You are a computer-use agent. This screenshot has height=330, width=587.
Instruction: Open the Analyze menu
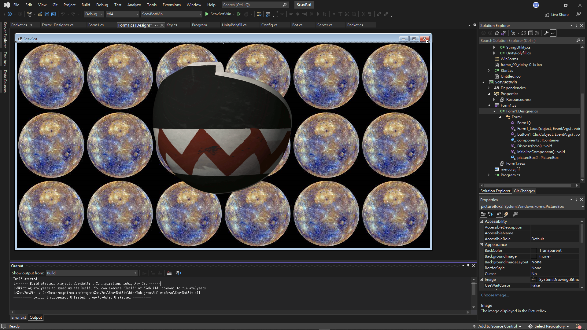click(x=134, y=5)
